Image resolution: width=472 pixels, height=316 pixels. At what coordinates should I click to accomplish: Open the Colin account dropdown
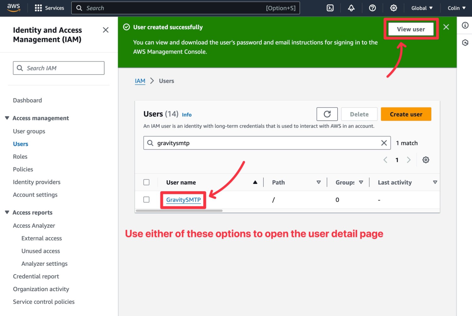pyautogui.click(x=457, y=8)
